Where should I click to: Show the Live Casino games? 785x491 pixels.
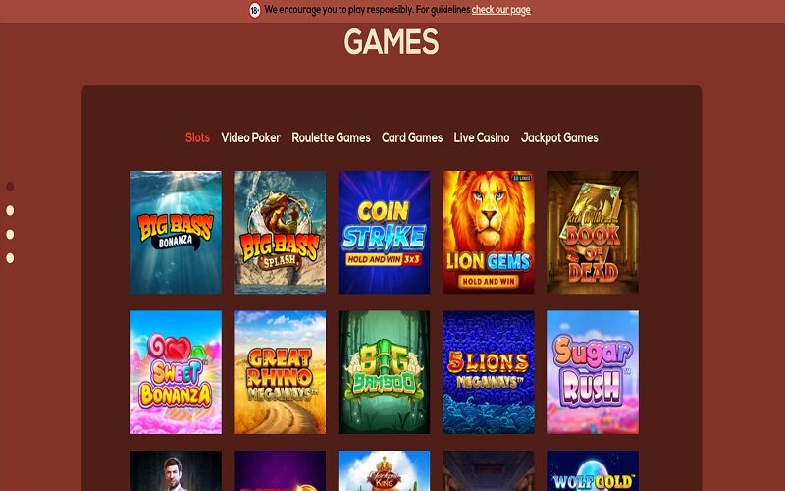[x=482, y=137]
